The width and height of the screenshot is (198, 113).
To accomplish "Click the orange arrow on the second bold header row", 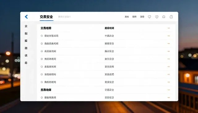I will [x=169, y=90].
